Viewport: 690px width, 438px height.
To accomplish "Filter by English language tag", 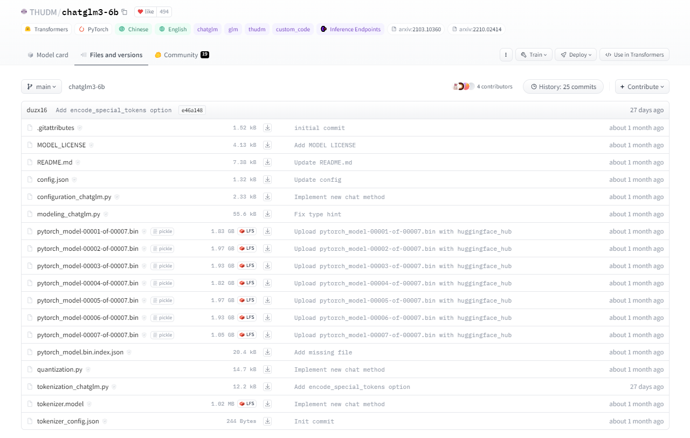I will (172, 29).
